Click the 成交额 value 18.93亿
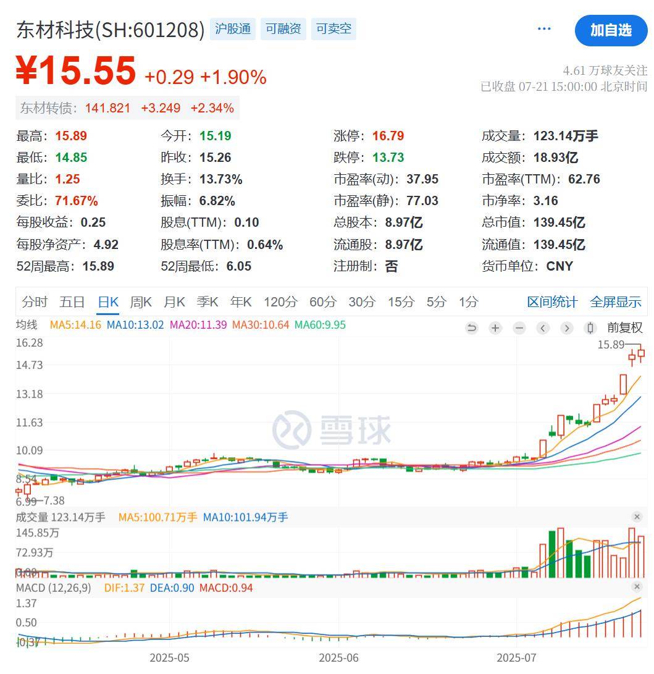Image resolution: width=654 pixels, height=674 pixels. point(556,158)
